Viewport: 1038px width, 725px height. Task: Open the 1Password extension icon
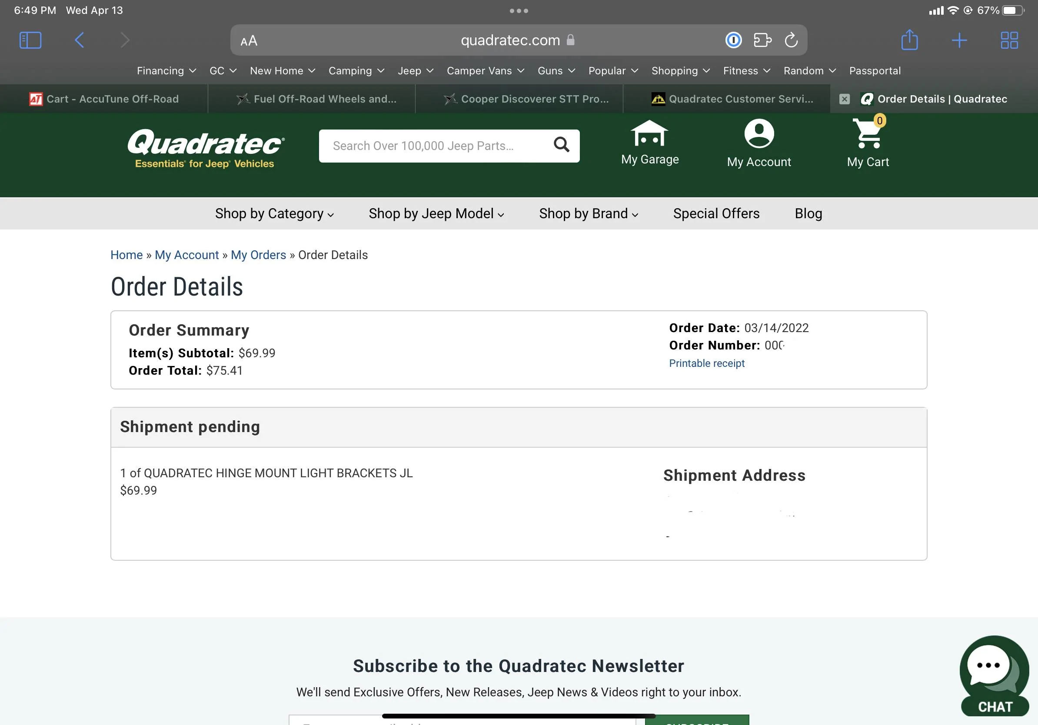pos(733,40)
